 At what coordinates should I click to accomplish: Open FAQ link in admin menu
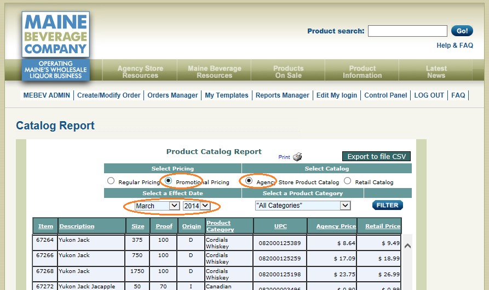[458, 95]
